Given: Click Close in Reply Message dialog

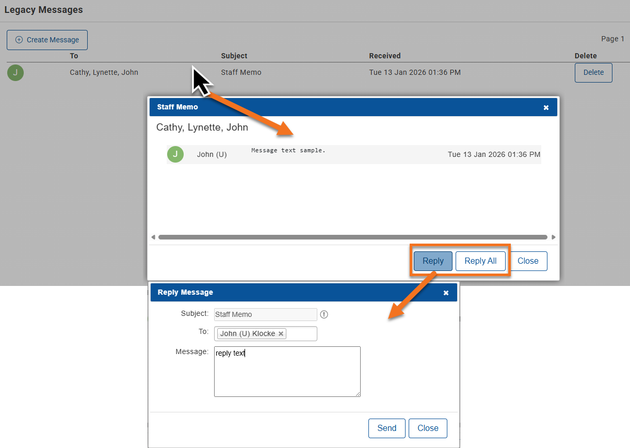Looking at the screenshot, I should 428,428.
